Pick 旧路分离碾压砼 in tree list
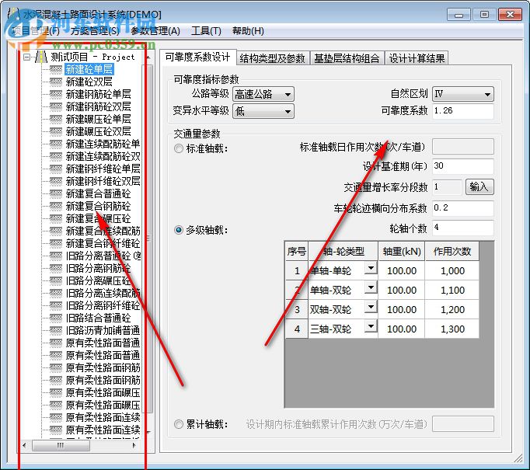Screen dimensions: 530x470 pyautogui.click(x=98, y=280)
